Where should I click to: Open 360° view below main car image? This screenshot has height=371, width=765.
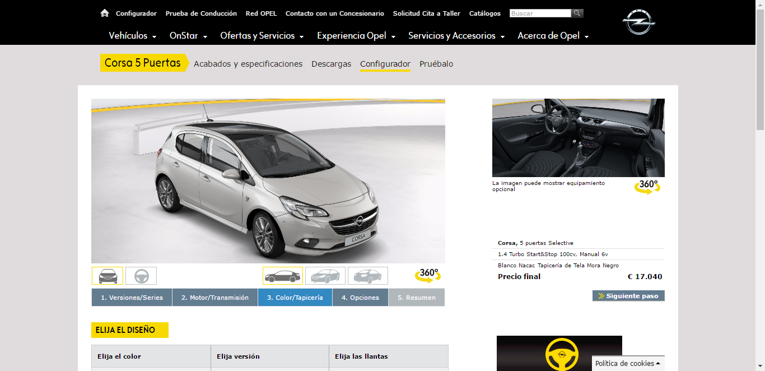tap(427, 275)
